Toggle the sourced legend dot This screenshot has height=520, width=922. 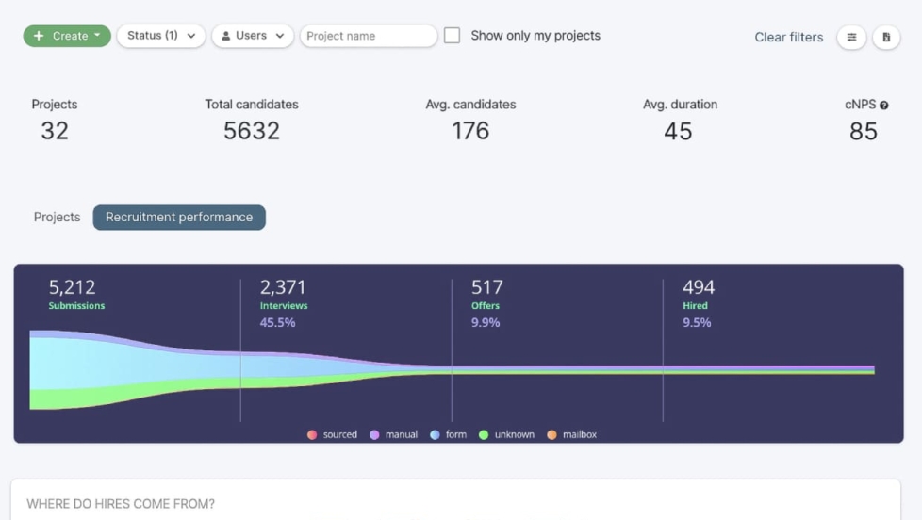click(x=312, y=435)
